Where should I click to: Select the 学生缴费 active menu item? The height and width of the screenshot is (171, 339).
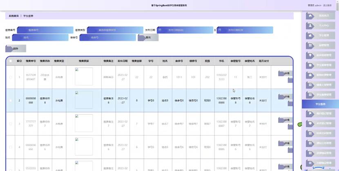click(320, 104)
